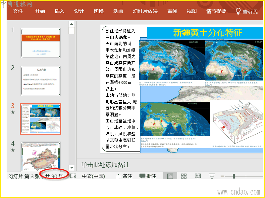Open the 文件 menu tab
The width and height of the screenshot is (265, 198).
(x=18, y=11)
